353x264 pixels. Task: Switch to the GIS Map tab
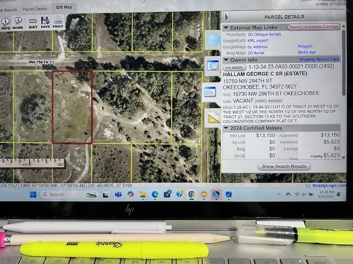tap(64, 7)
